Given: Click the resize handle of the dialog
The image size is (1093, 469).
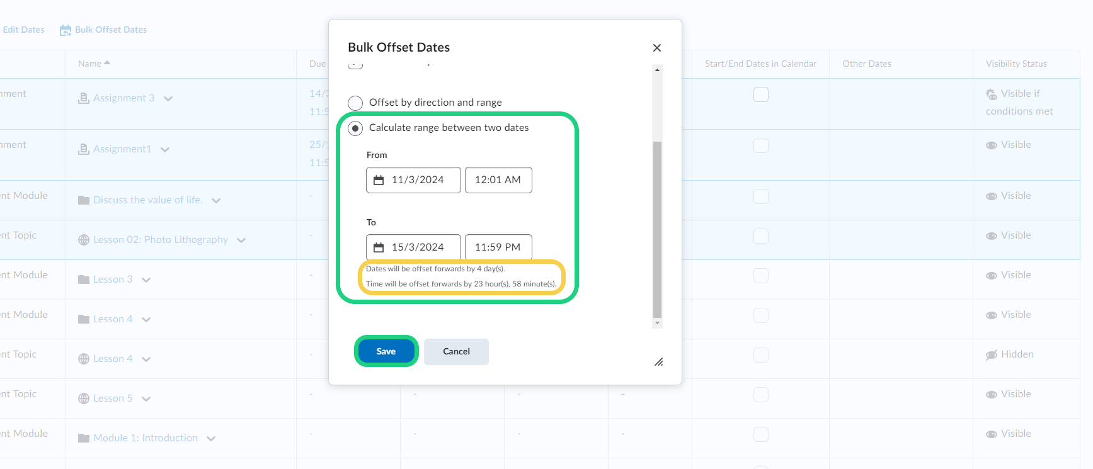Looking at the screenshot, I should pyautogui.click(x=658, y=362).
